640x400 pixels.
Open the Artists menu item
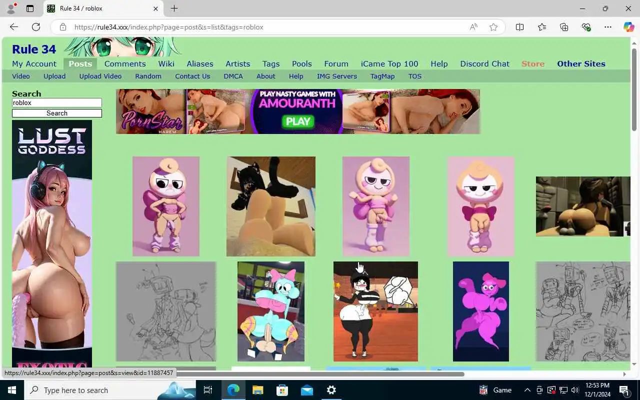(x=238, y=64)
